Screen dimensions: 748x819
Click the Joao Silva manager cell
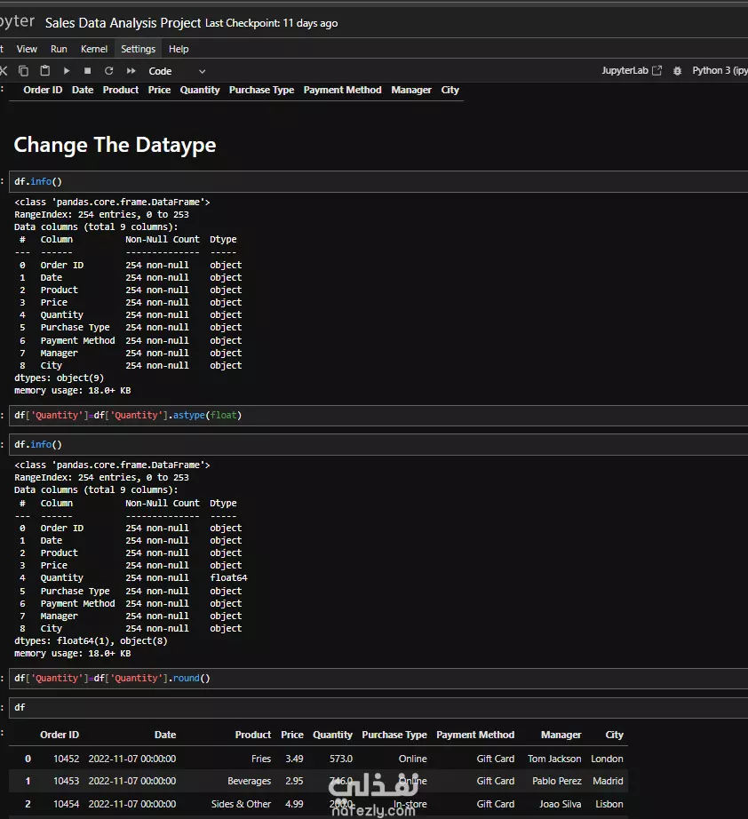click(x=561, y=804)
